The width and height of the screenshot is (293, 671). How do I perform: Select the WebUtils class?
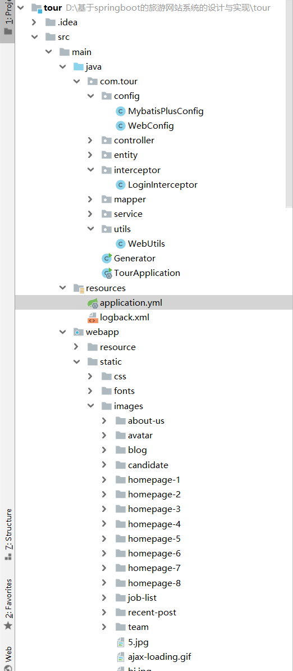coord(146,243)
